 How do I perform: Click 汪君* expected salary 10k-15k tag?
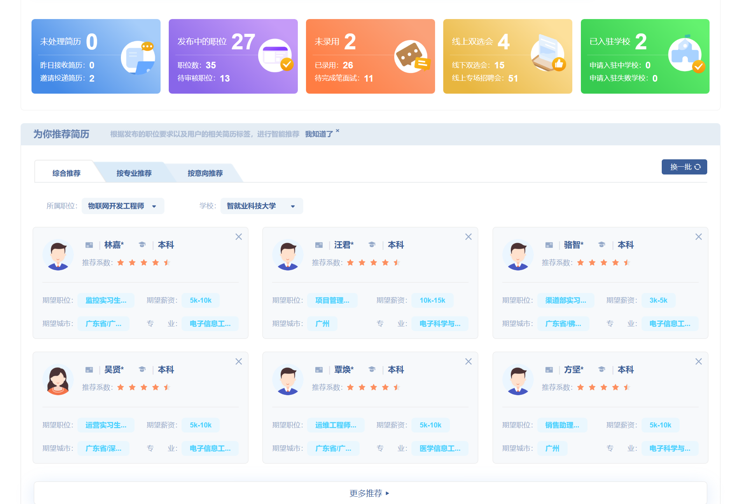click(x=432, y=300)
